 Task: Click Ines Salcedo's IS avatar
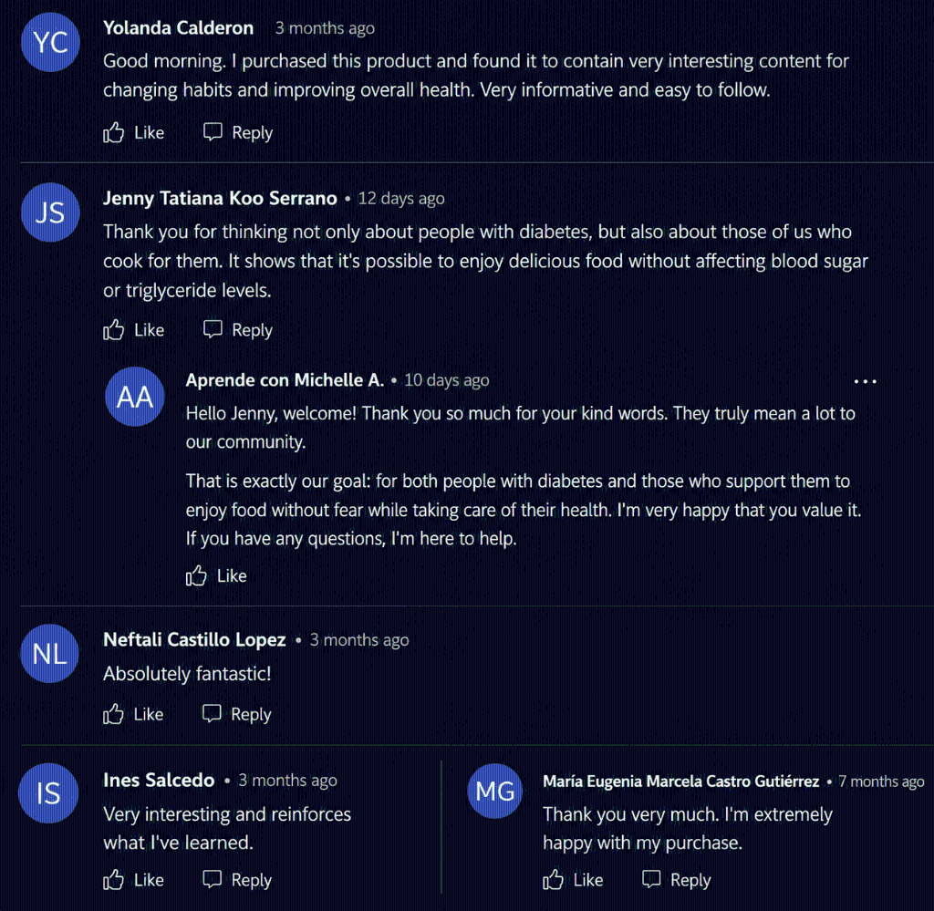[x=48, y=793]
